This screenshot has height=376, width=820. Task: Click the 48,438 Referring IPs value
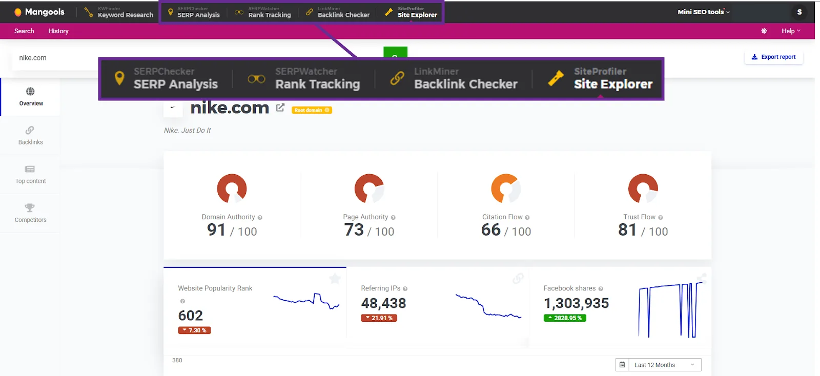(x=383, y=303)
